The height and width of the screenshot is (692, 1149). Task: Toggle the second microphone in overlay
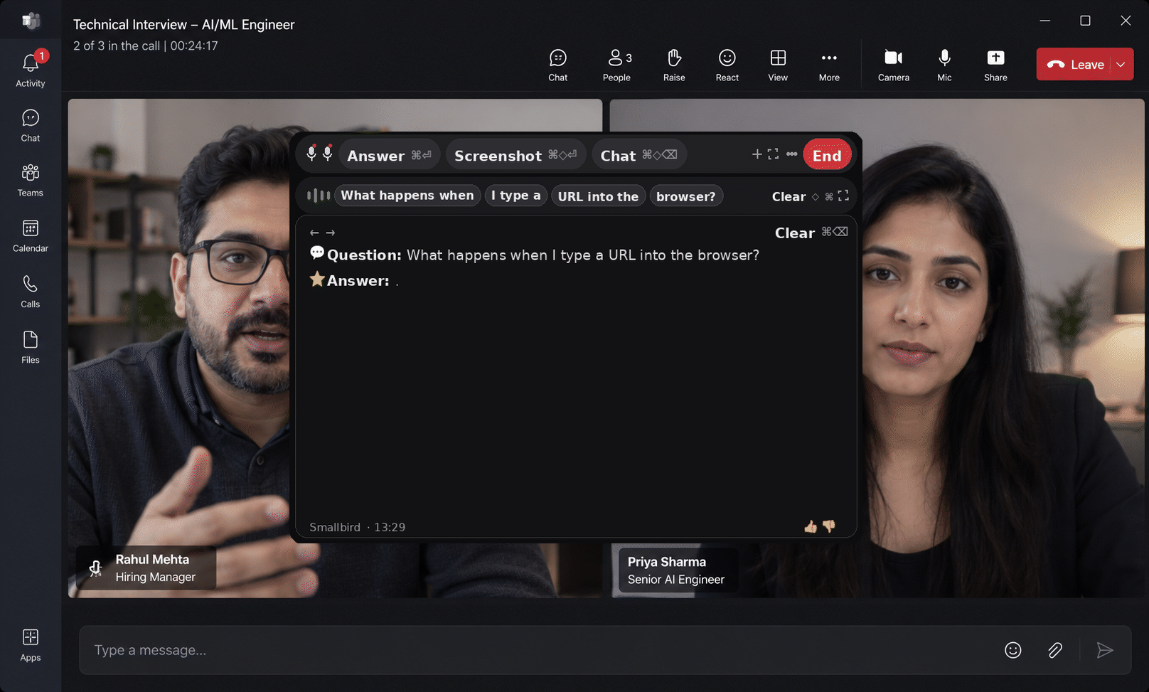(328, 153)
